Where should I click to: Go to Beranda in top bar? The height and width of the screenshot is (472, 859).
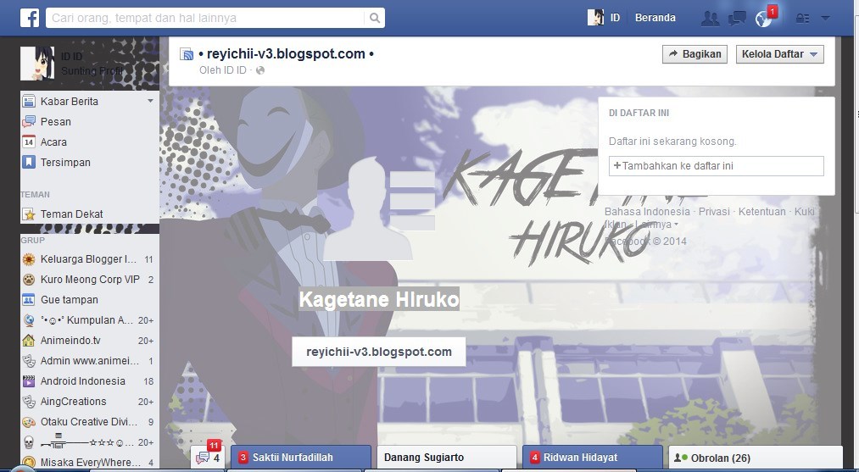click(x=655, y=18)
